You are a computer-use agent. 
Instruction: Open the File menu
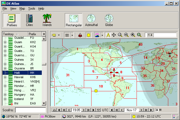[5, 9]
